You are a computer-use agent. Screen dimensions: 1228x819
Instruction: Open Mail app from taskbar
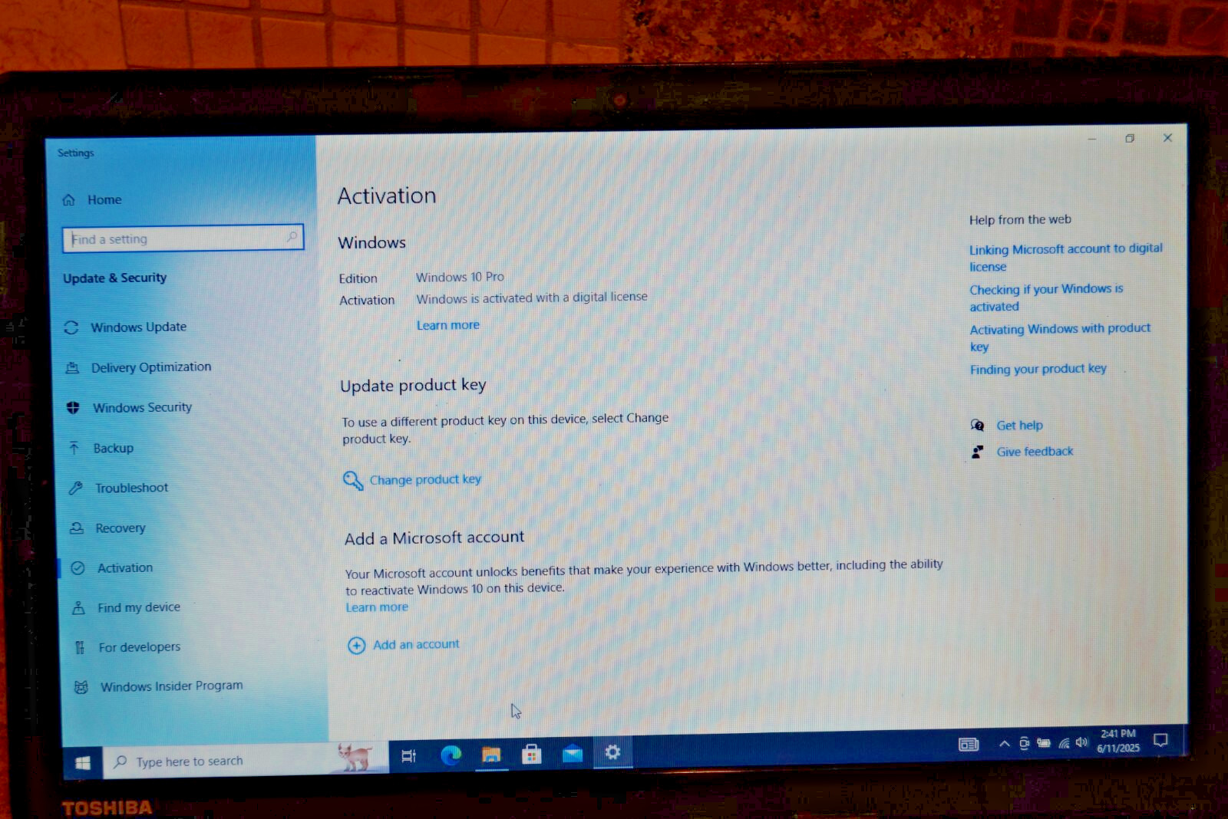click(x=572, y=754)
